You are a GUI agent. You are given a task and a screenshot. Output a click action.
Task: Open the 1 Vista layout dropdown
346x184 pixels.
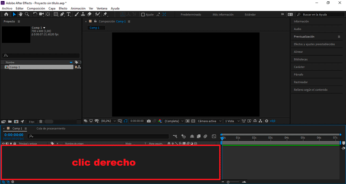coord(232,121)
